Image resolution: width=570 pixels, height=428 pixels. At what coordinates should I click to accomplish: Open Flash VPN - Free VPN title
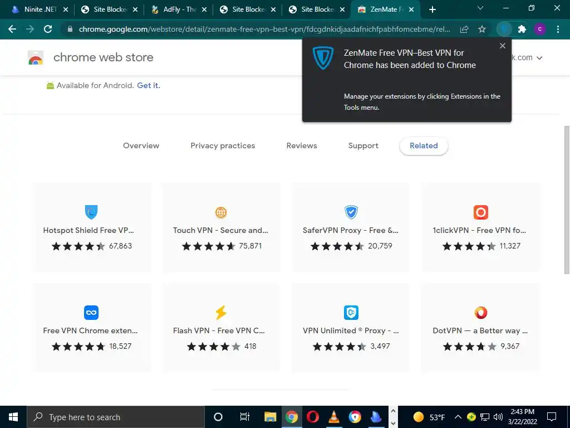219,331
